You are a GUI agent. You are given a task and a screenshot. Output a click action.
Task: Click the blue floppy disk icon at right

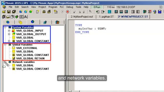tap(160, 12)
